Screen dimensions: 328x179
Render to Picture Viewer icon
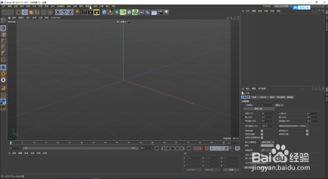[x=91, y=12]
